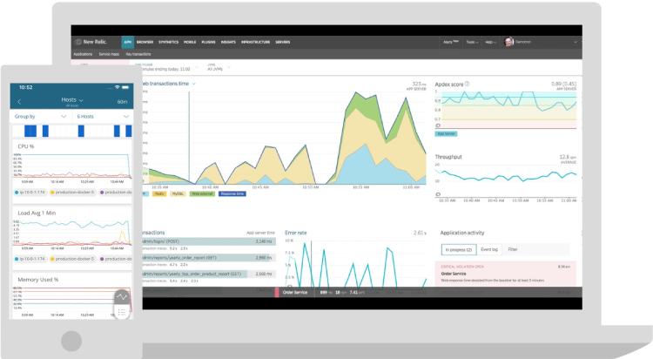Image resolution: width=653 pixels, height=359 pixels.
Task: Tap the list view floating button
Action: pos(123,312)
